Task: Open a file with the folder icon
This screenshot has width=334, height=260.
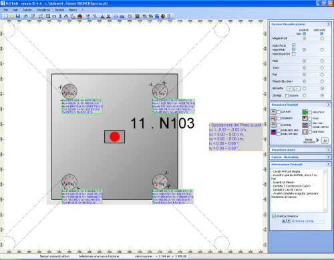Action: click(12, 16)
